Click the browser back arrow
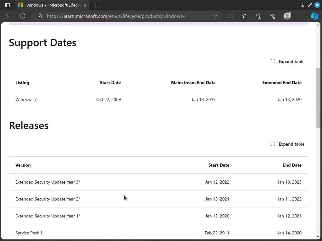Image resolution: width=322 pixels, height=241 pixels. tap(9, 16)
